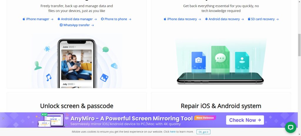The image size is (301, 136).
Task: Click the page vertical scrollbar thumb
Action: tap(299, 45)
